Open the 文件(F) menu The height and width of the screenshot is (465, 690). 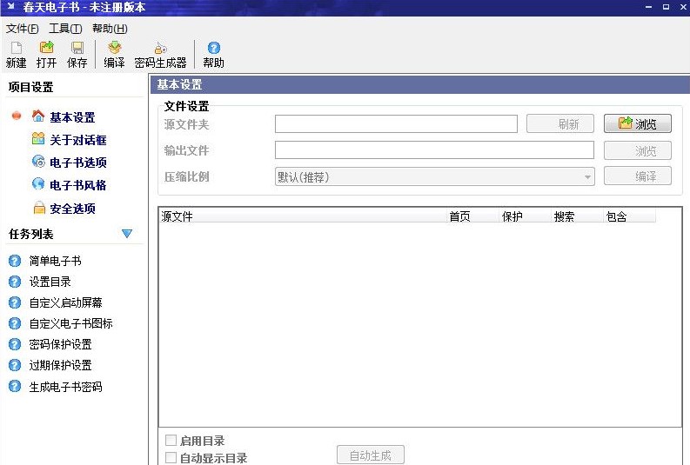click(22, 29)
